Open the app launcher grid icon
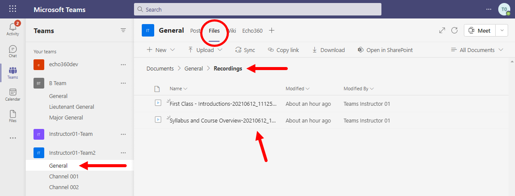This screenshot has height=196, width=515. (13, 9)
